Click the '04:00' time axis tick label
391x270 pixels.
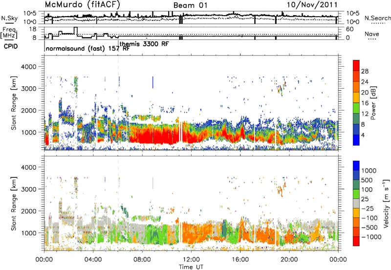(93, 260)
